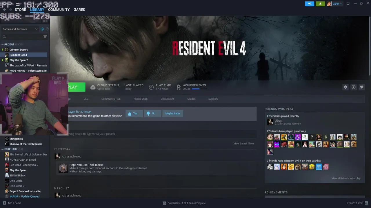Open the green notifications bell
Viewport: 371px width, 208px height.
(320, 4)
